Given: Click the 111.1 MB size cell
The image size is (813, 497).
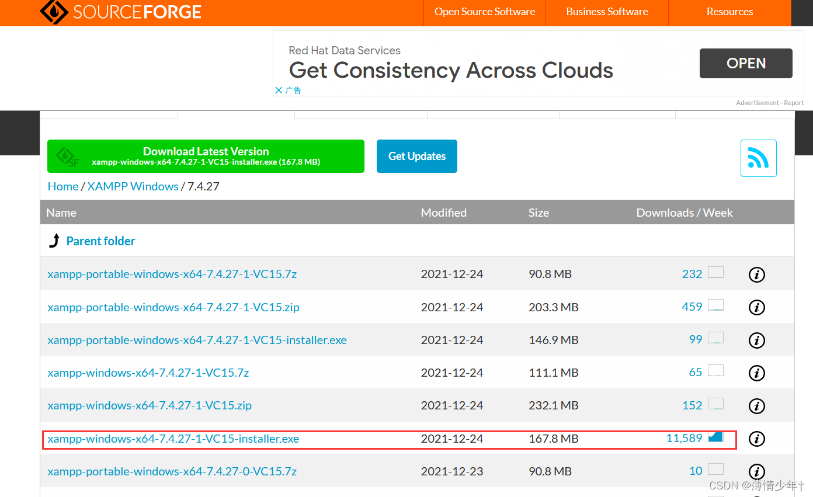Looking at the screenshot, I should coord(554,373).
